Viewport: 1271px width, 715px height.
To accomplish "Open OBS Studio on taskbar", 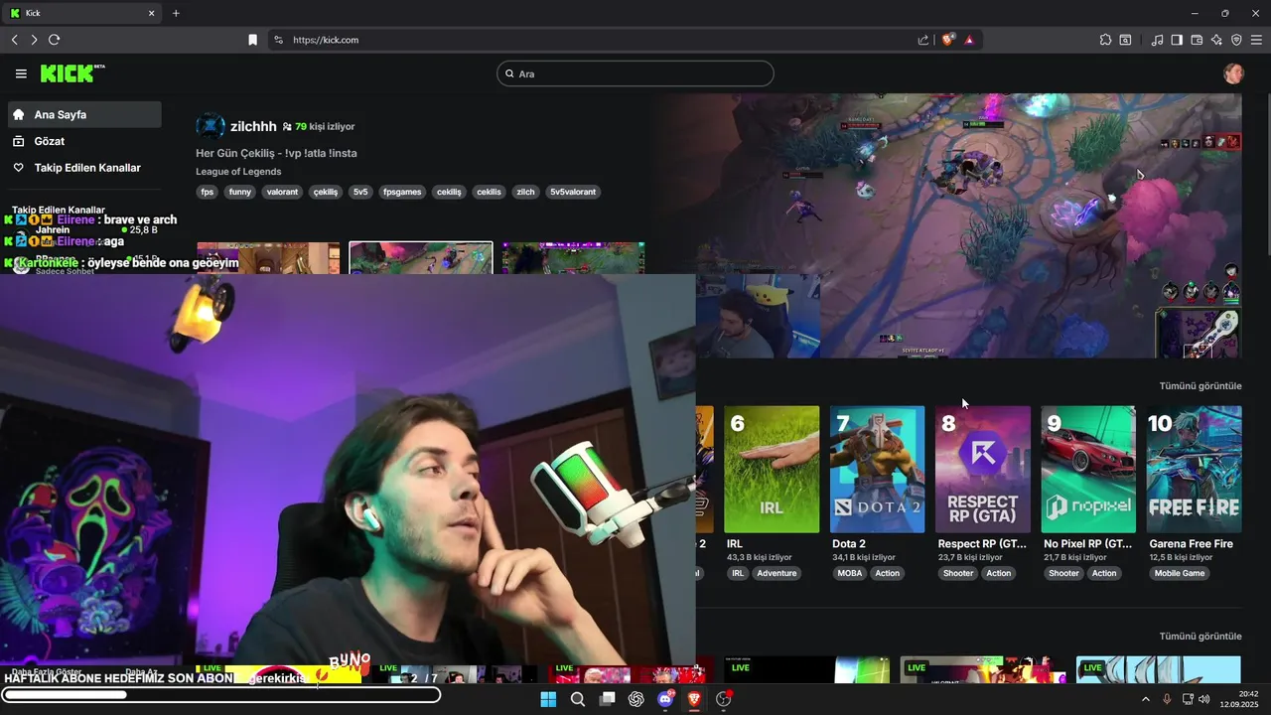I will (724, 699).
